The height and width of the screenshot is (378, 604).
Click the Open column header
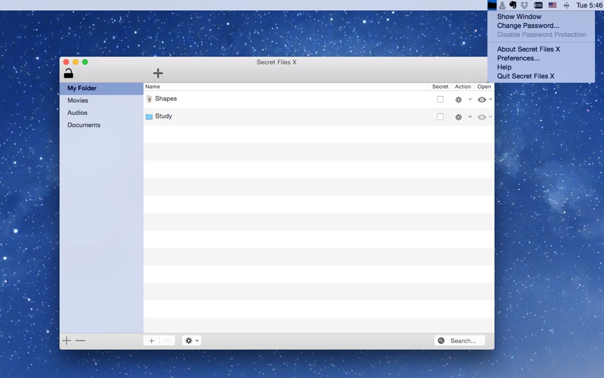(x=484, y=87)
